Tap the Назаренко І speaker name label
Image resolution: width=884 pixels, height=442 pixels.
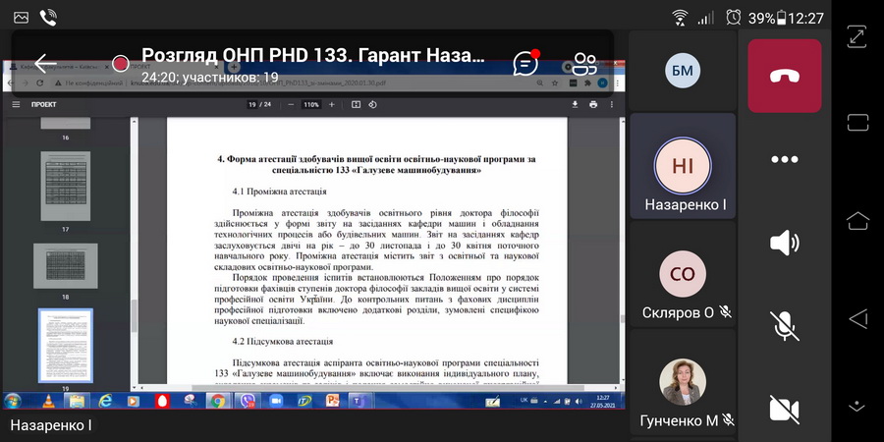click(50, 425)
